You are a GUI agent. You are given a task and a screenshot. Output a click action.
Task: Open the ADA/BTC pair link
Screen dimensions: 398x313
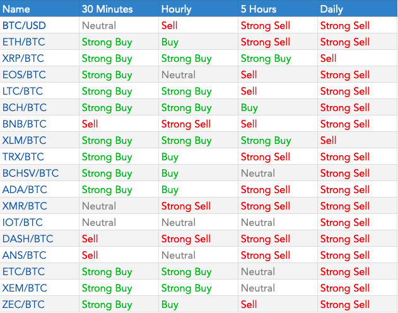tap(24, 190)
